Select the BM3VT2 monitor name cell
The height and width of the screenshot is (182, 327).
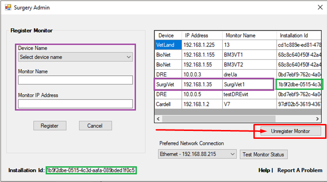point(249,65)
